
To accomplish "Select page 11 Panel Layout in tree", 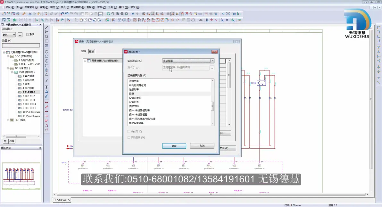I will pyautogui.click(x=31, y=116).
